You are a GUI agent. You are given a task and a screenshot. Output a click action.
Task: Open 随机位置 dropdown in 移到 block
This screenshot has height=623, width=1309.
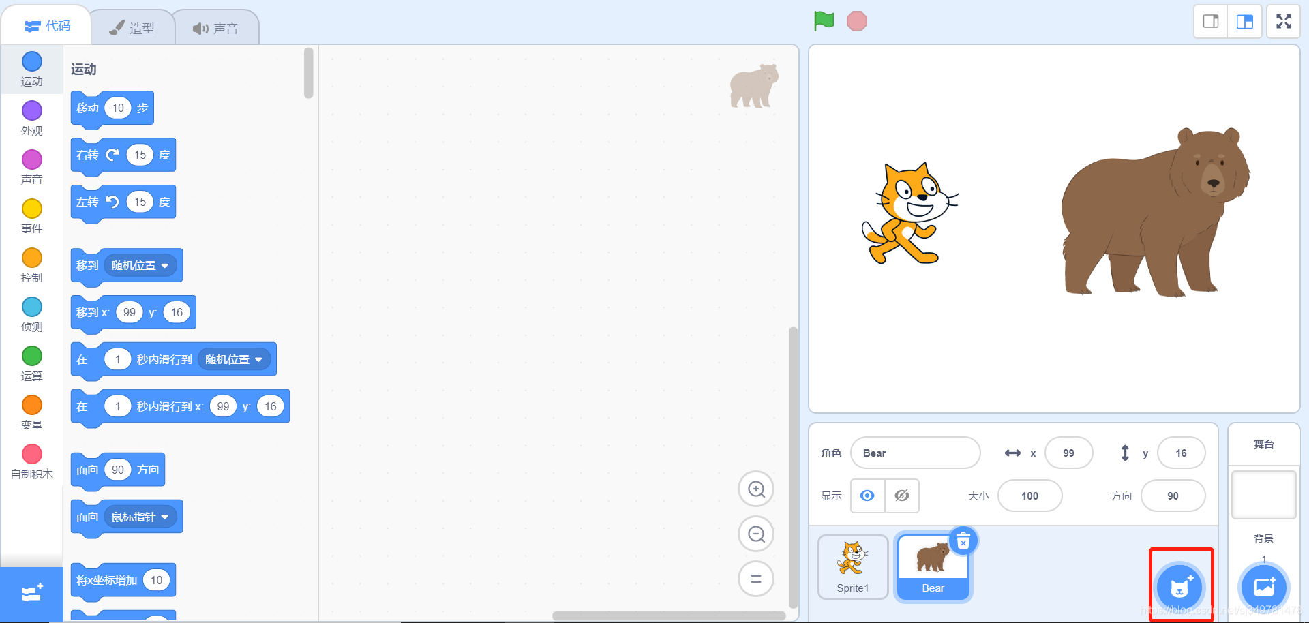[x=140, y=265]
